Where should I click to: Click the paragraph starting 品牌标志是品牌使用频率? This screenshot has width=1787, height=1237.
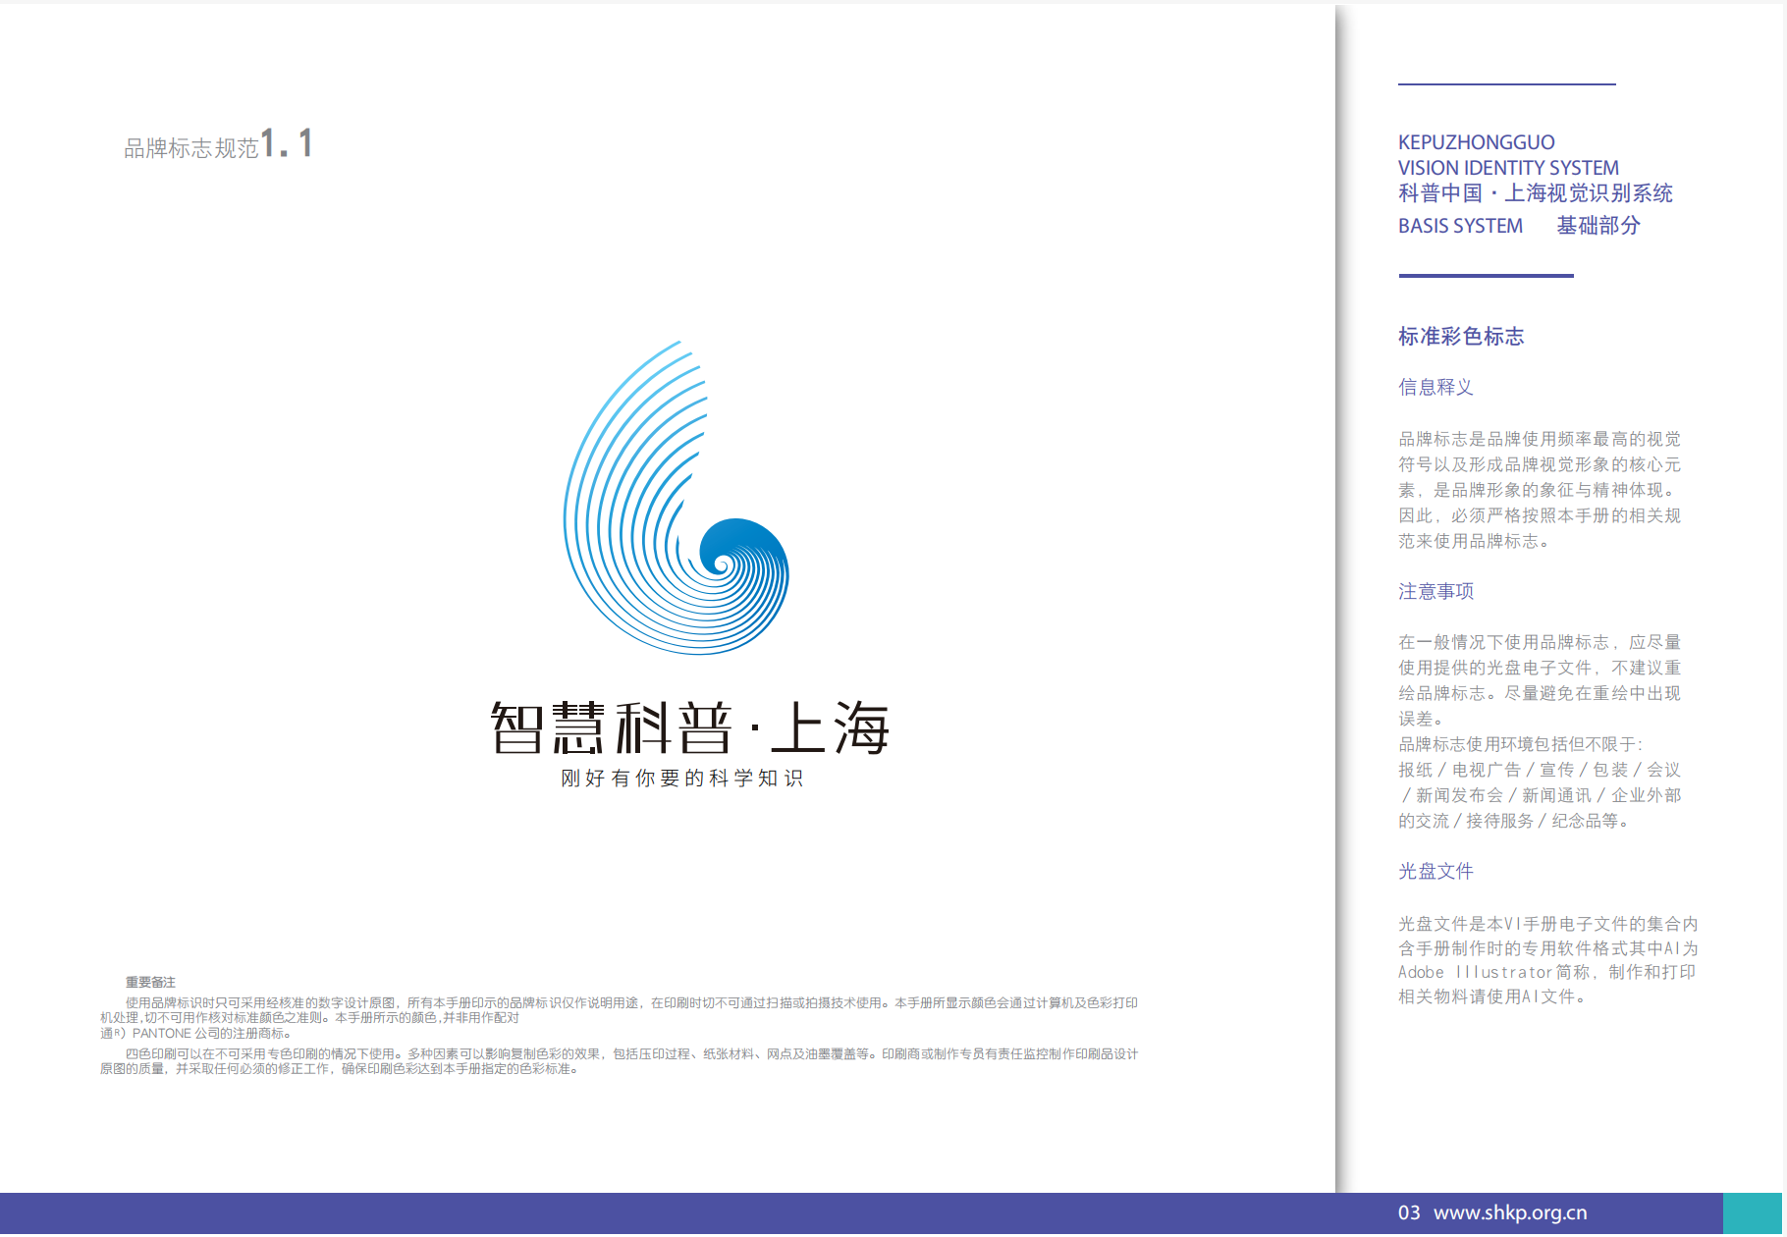click(x=1540, y=490)
